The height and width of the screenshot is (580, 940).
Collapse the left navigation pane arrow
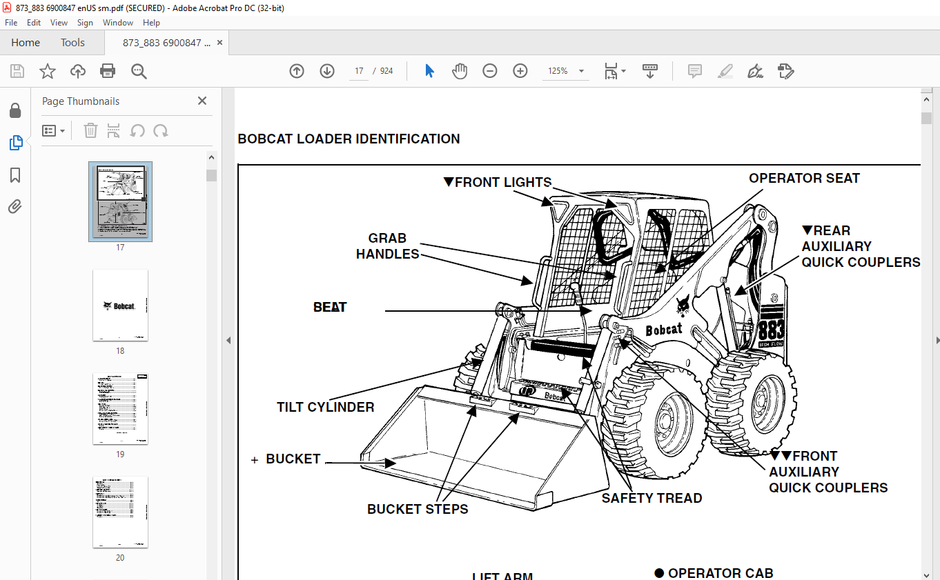[x=228, y=340]
